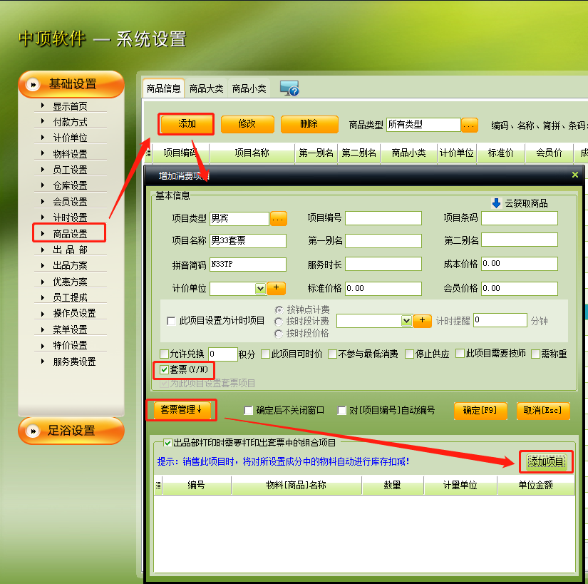Open 商品设置 sidebar entry
588x584 pixels.
click(x=70, y=234)
